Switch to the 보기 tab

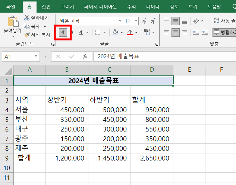[x=193, y=7]
